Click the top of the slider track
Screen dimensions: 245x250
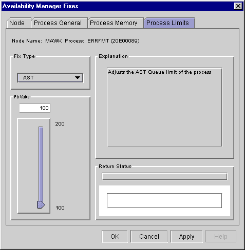coord(41,129)
